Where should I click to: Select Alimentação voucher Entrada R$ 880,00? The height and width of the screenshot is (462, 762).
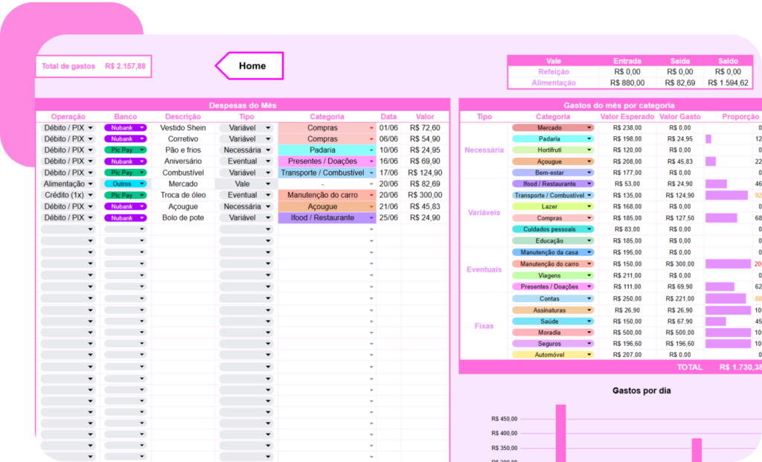click(627, 83)
